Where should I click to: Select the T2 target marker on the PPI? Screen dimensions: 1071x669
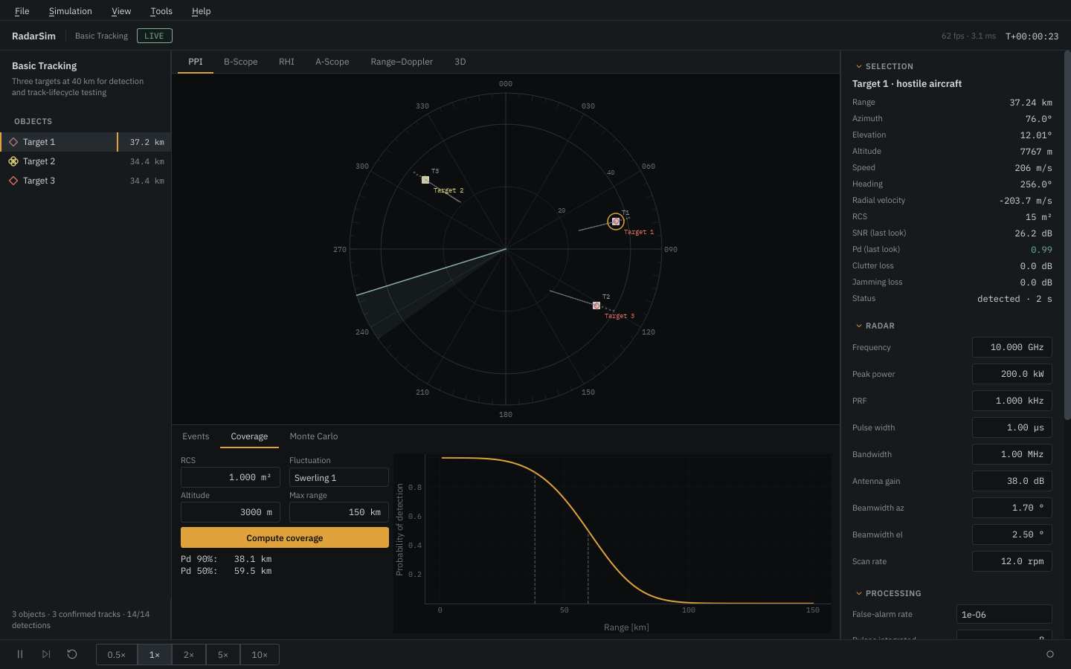(x=596, y=306)
